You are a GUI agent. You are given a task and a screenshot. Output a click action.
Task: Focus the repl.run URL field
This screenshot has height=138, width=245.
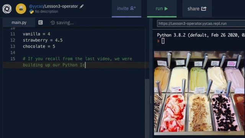tap(201, 23)
